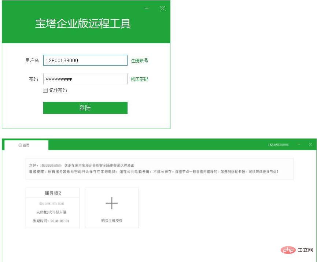Click the 密码 password field

tap(85, 79)
